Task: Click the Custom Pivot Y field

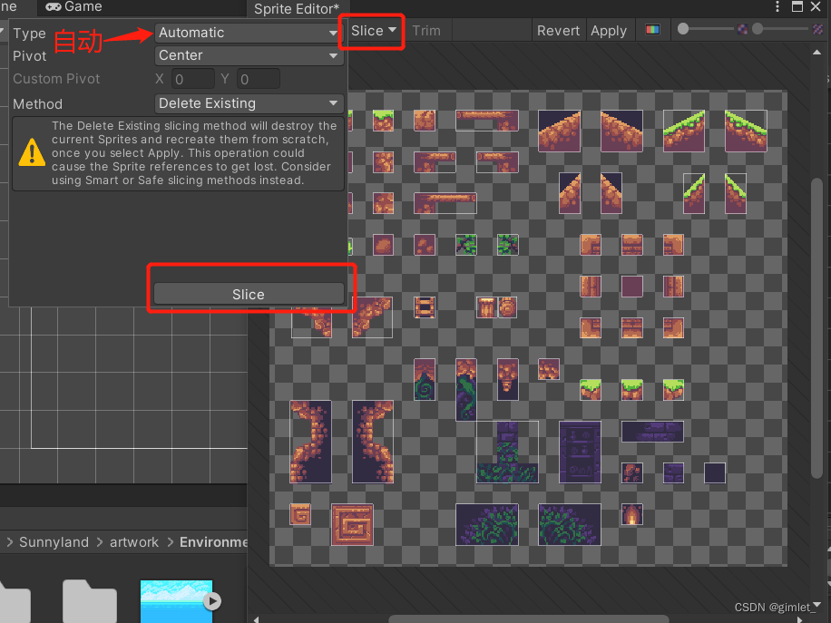Action: pyautogui.click(x=258, y=79)
